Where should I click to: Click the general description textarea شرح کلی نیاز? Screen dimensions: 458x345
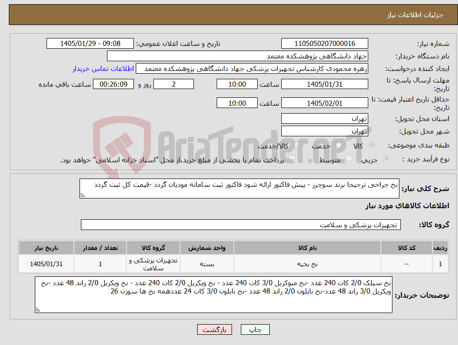(x=239, y=189)
